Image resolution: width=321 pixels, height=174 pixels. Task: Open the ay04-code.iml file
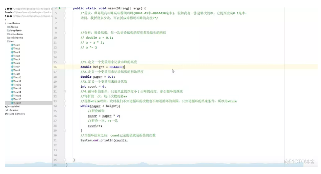(12, 107)
